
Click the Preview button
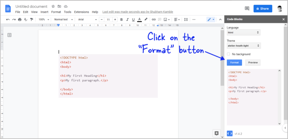pos(253,63)
